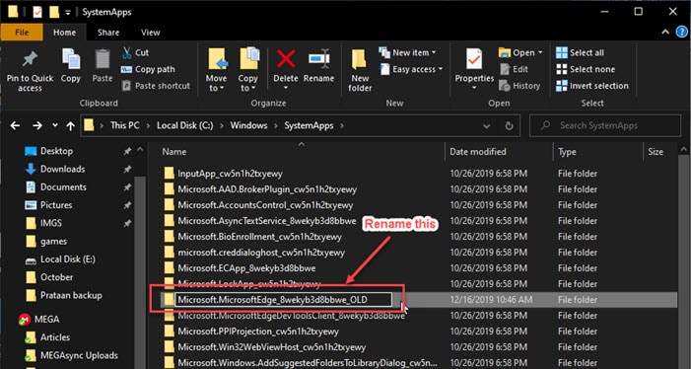Image resolution: width=691 pixels, height=369 pixels.
Task: Choose Copy path in Clipboard group
Action: point(148,69)
